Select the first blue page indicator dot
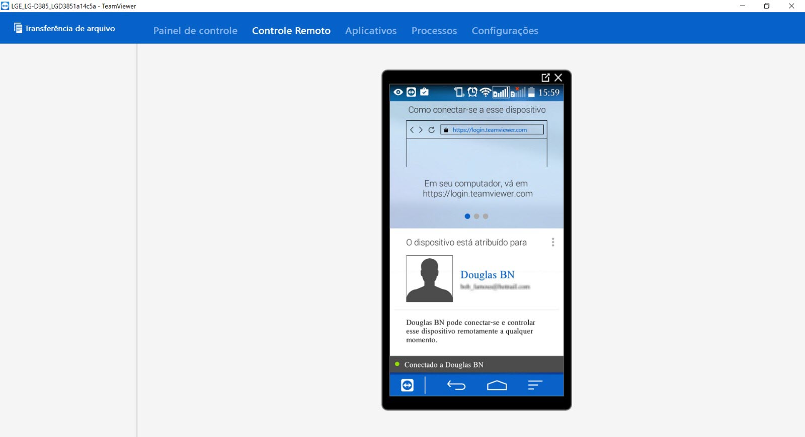 point(467,216)
